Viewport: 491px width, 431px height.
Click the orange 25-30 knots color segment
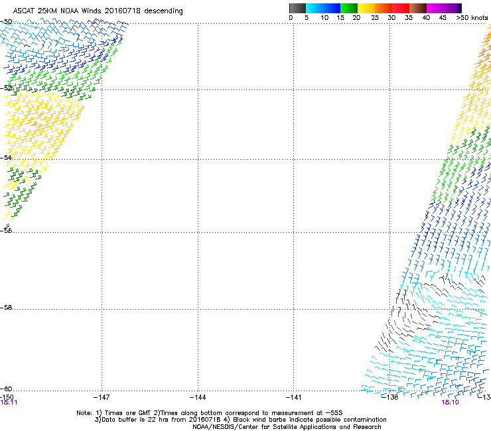[x=384, y=8]
